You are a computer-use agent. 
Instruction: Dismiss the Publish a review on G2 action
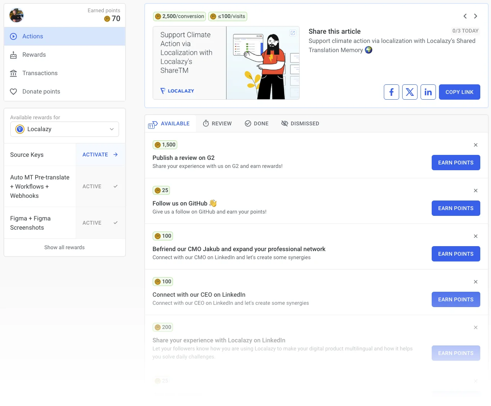[x=476, y=145]
